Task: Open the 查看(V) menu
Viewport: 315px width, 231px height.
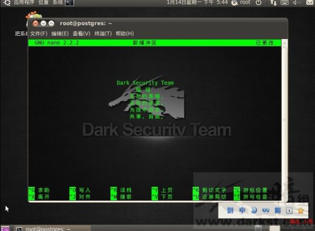Action: 81,33
